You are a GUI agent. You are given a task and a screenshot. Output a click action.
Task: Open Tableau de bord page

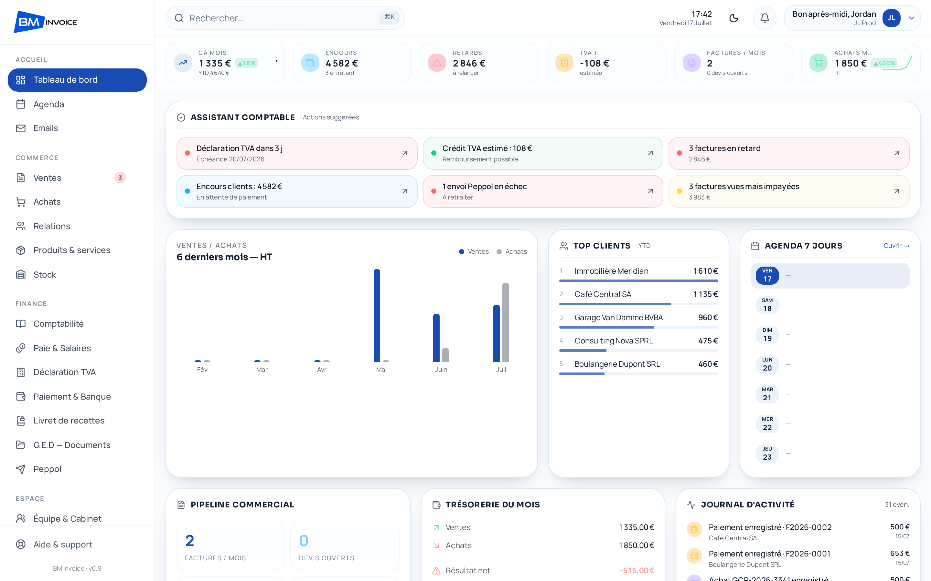click(77, 80)
